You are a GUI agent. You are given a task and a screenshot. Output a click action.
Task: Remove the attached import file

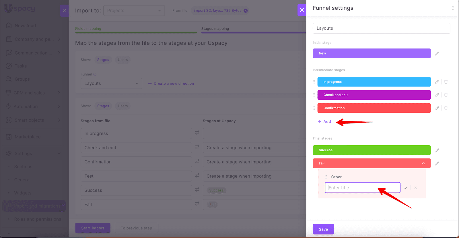[246, 11]
